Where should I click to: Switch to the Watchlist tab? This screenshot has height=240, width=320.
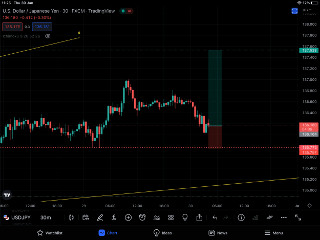50,233
